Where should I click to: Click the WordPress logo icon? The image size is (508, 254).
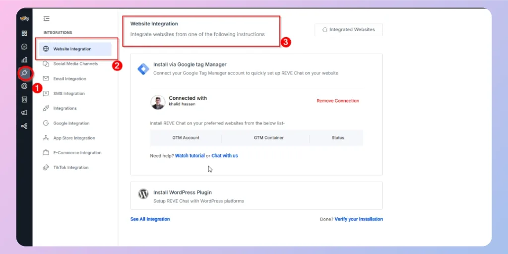(x=143, y=194)
